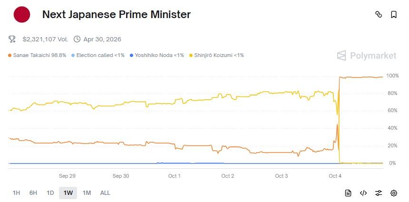The image size is (409, 202).
Task: Select the 1H time range
Action: (16, 193)
